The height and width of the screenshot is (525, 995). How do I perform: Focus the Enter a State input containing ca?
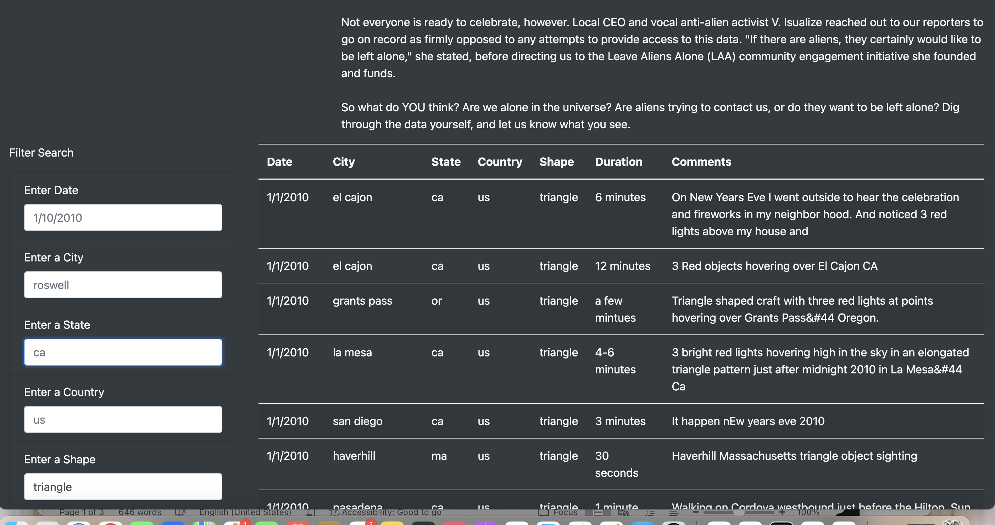pyautogui.click(x=123, y=352)
